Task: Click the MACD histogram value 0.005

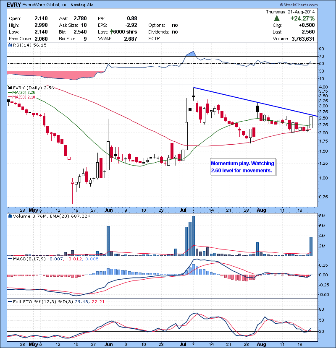Action: pos(92,259)
